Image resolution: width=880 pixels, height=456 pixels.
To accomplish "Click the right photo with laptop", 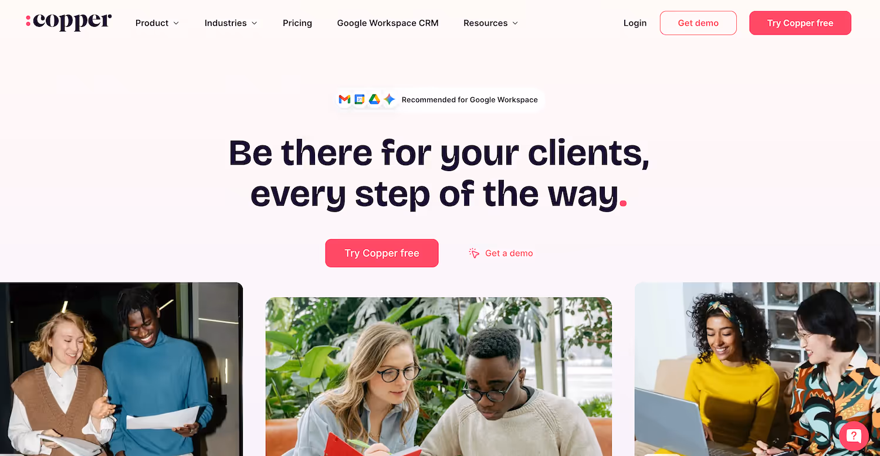I will pos(757,369).
